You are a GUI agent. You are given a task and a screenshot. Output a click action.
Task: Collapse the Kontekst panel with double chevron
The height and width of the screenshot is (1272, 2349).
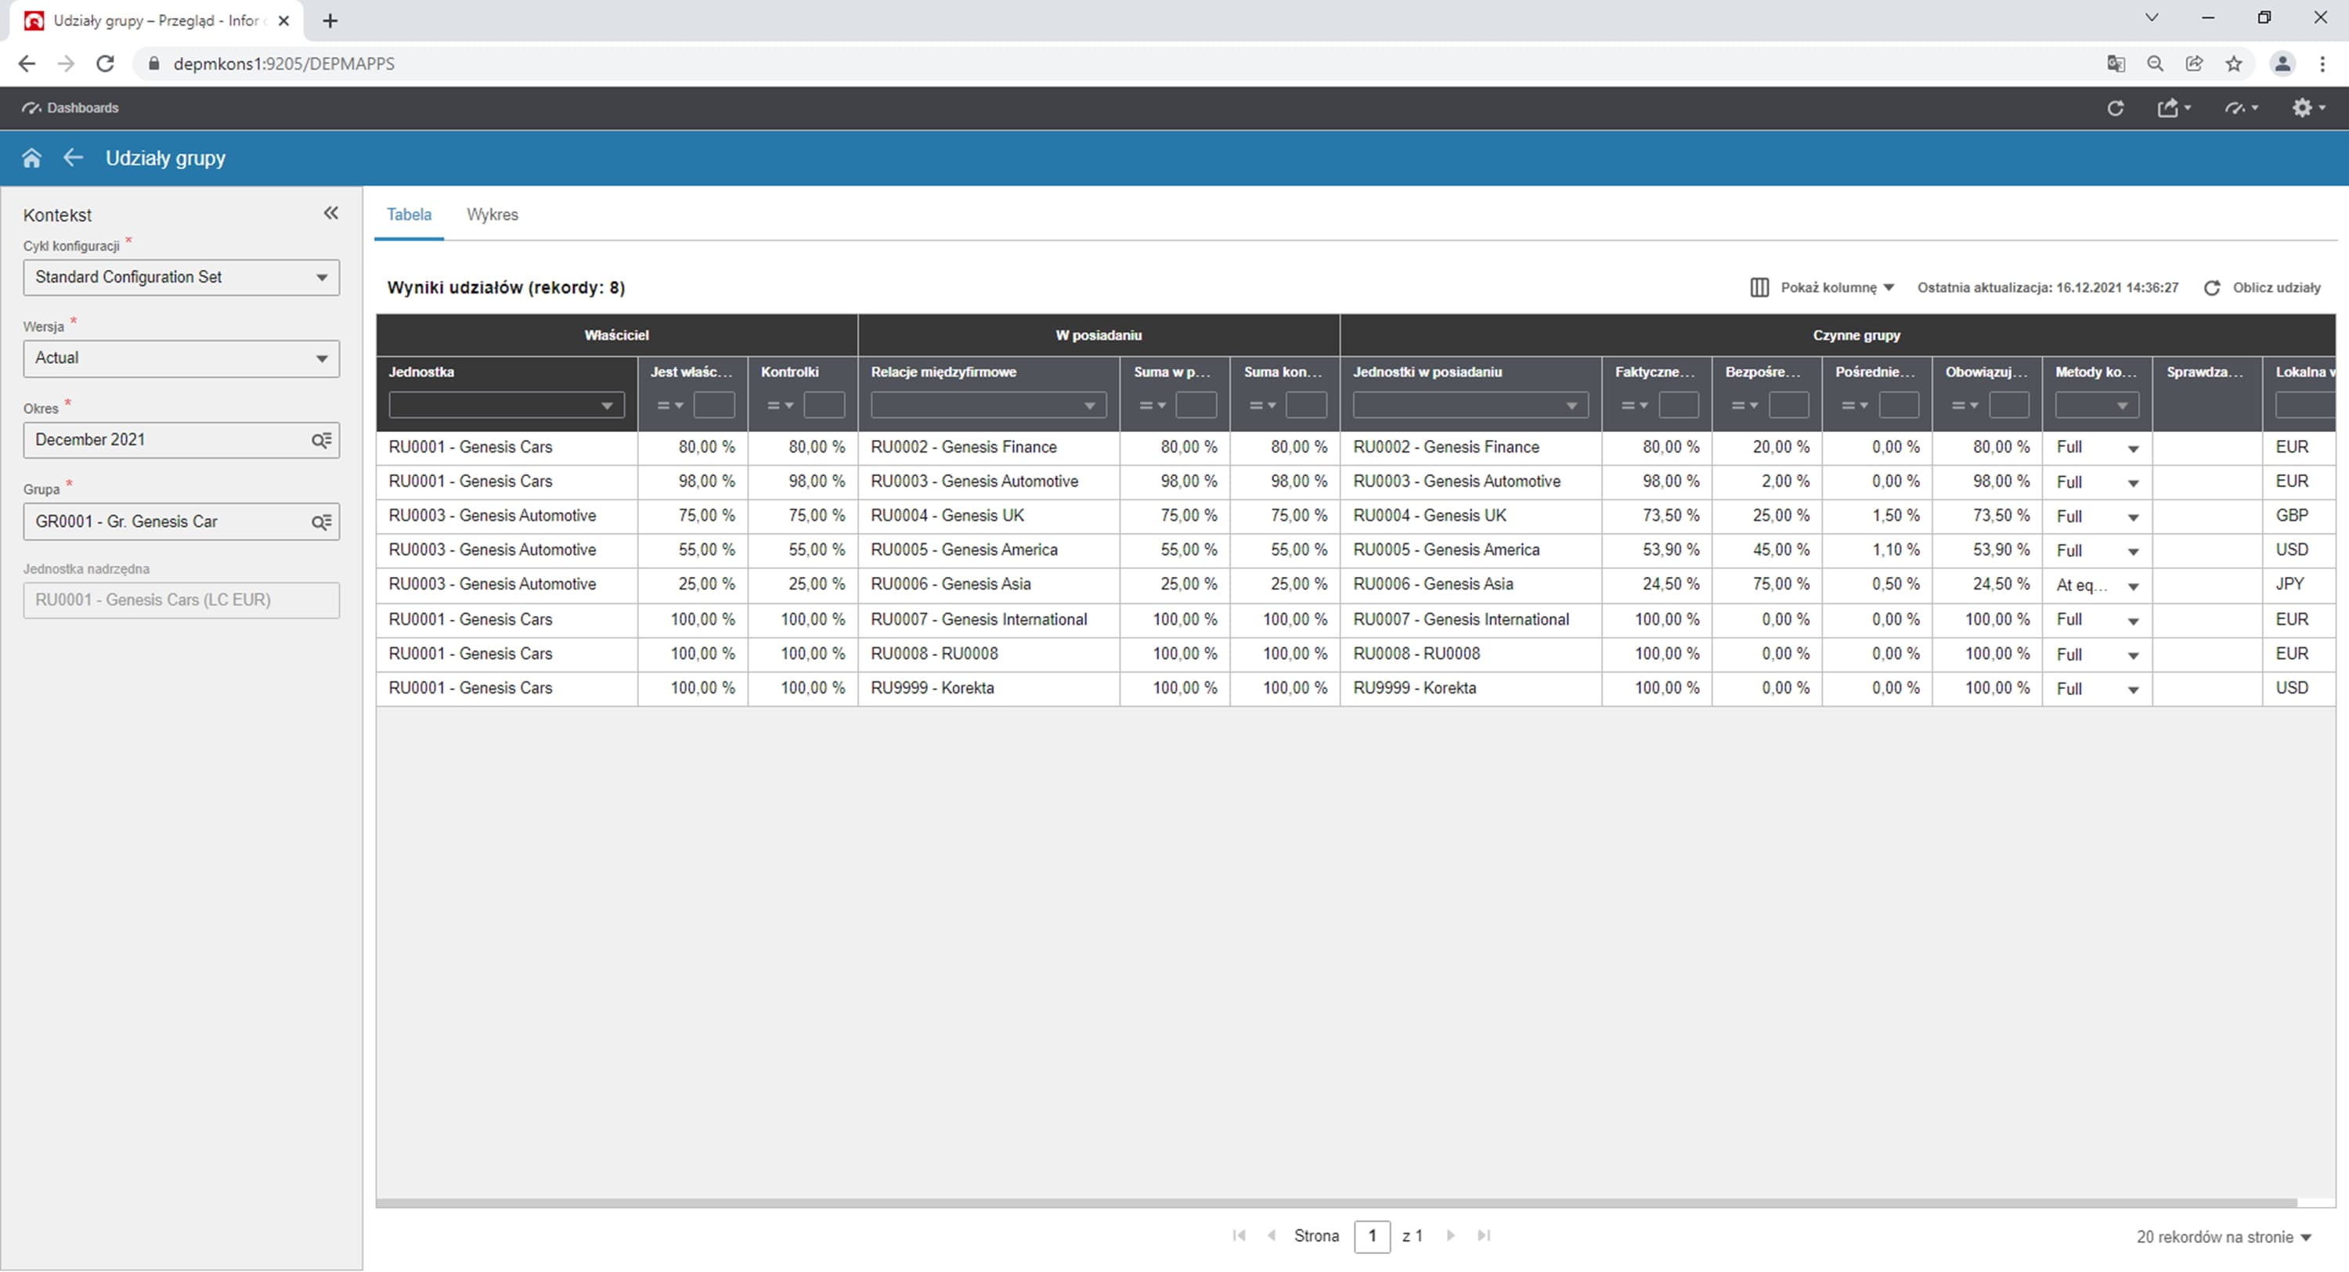pyautogui.click(x=331, y=214)
